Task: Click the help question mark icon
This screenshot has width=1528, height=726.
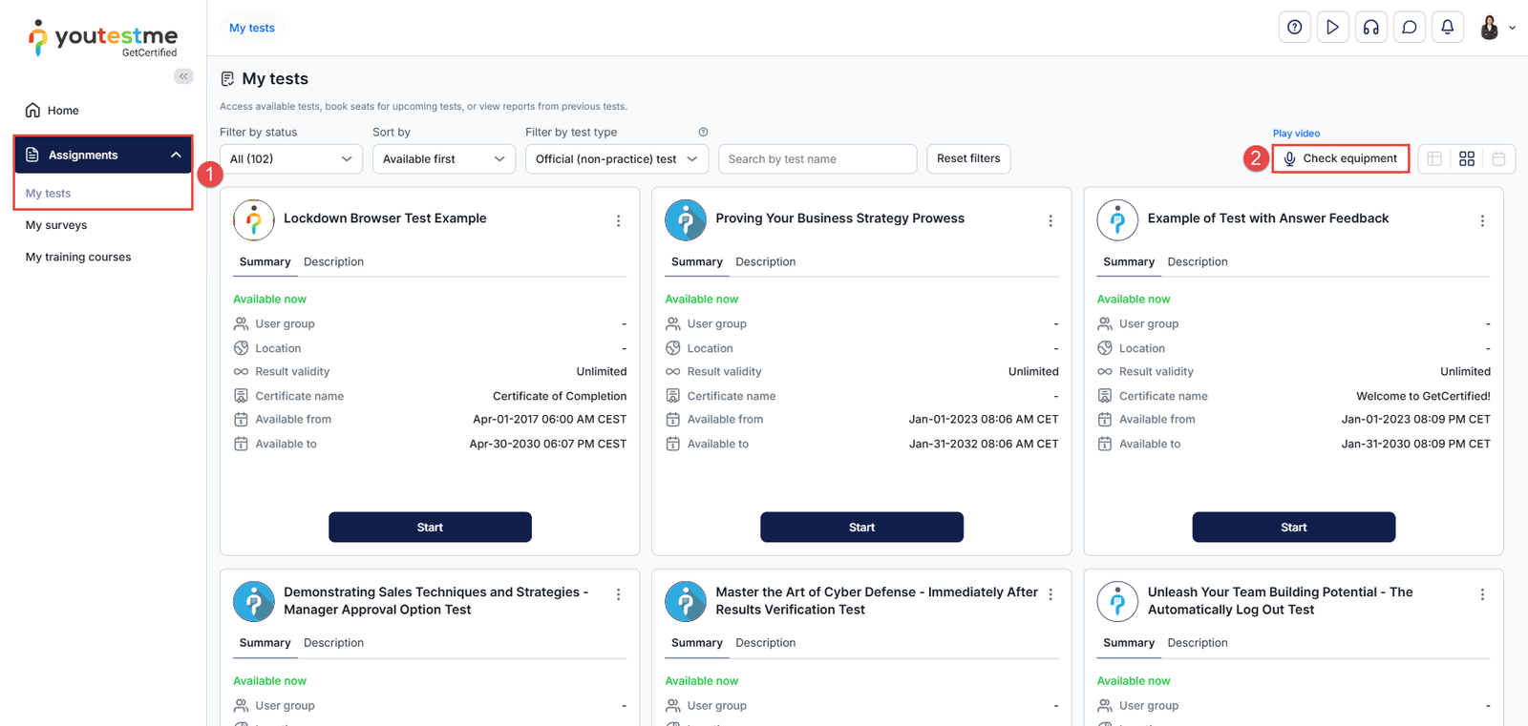Action: (1294, 28)
